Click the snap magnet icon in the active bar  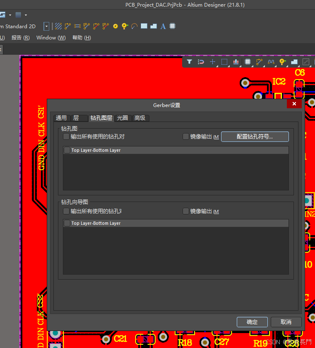(x=201, y=62)
